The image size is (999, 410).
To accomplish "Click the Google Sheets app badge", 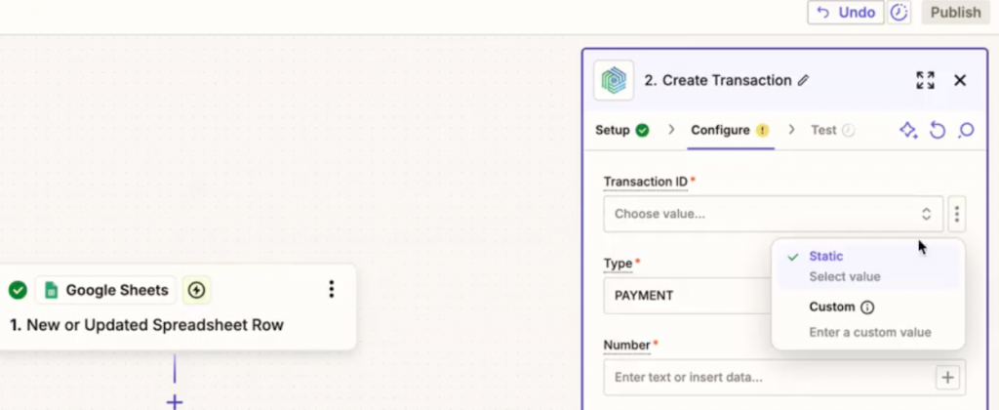I will tap(105, 291).
